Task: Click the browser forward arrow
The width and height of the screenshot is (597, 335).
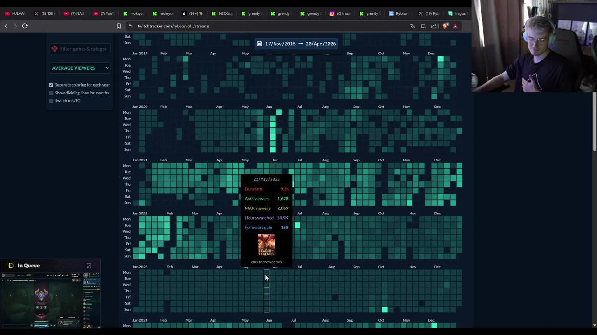Action: coord(15,26)
